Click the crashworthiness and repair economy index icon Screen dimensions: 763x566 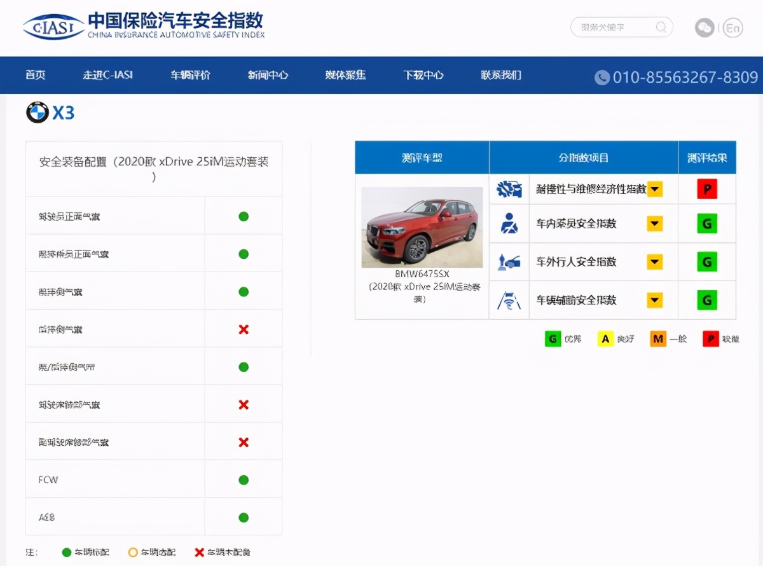509,188
